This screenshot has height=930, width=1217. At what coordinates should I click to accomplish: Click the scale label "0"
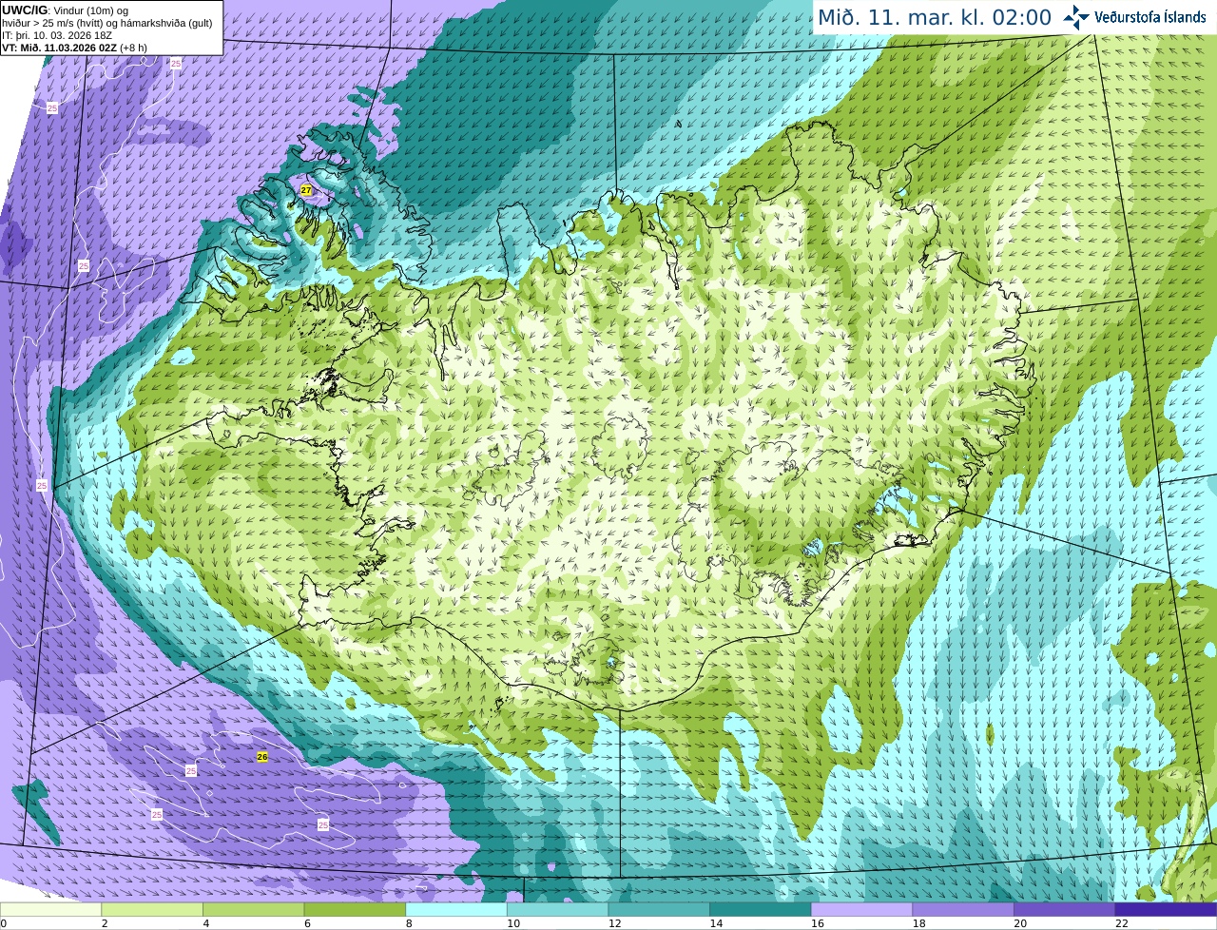pos(4,923)
